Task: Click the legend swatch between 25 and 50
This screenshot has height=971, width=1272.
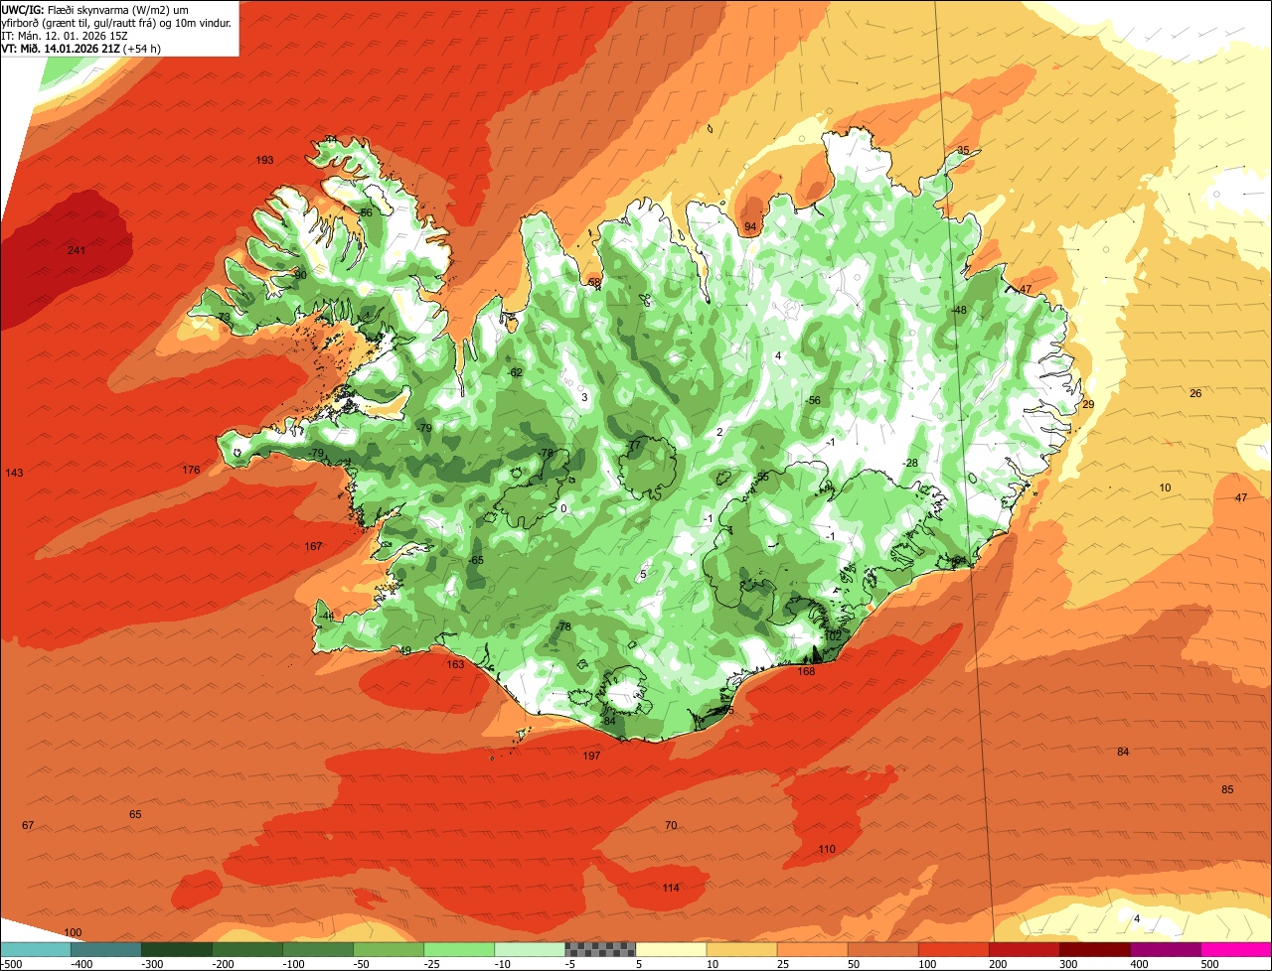Action: [812, 949]
